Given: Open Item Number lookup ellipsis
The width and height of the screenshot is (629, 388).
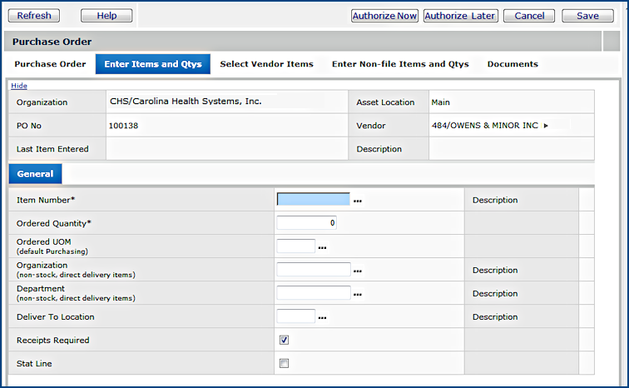Looking at the screenshot, I should click(358, 201).
